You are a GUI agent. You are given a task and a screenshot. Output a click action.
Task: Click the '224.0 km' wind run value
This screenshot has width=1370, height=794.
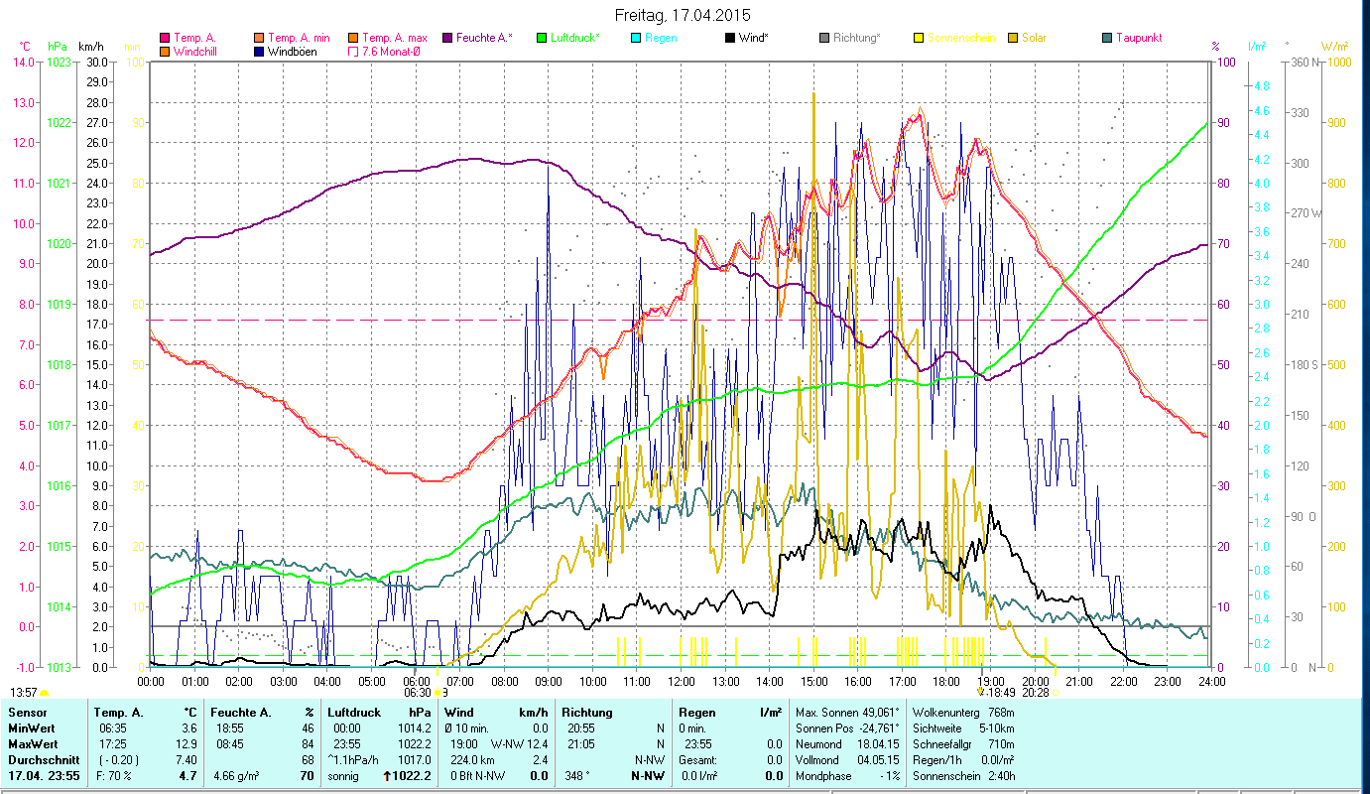pyautogui.click(x=471, y=759)
